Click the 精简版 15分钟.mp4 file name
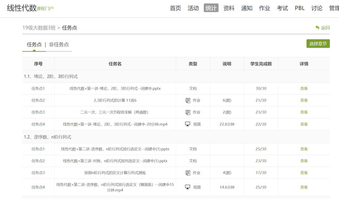Screen dimensions: 339x199 point(115,187)
